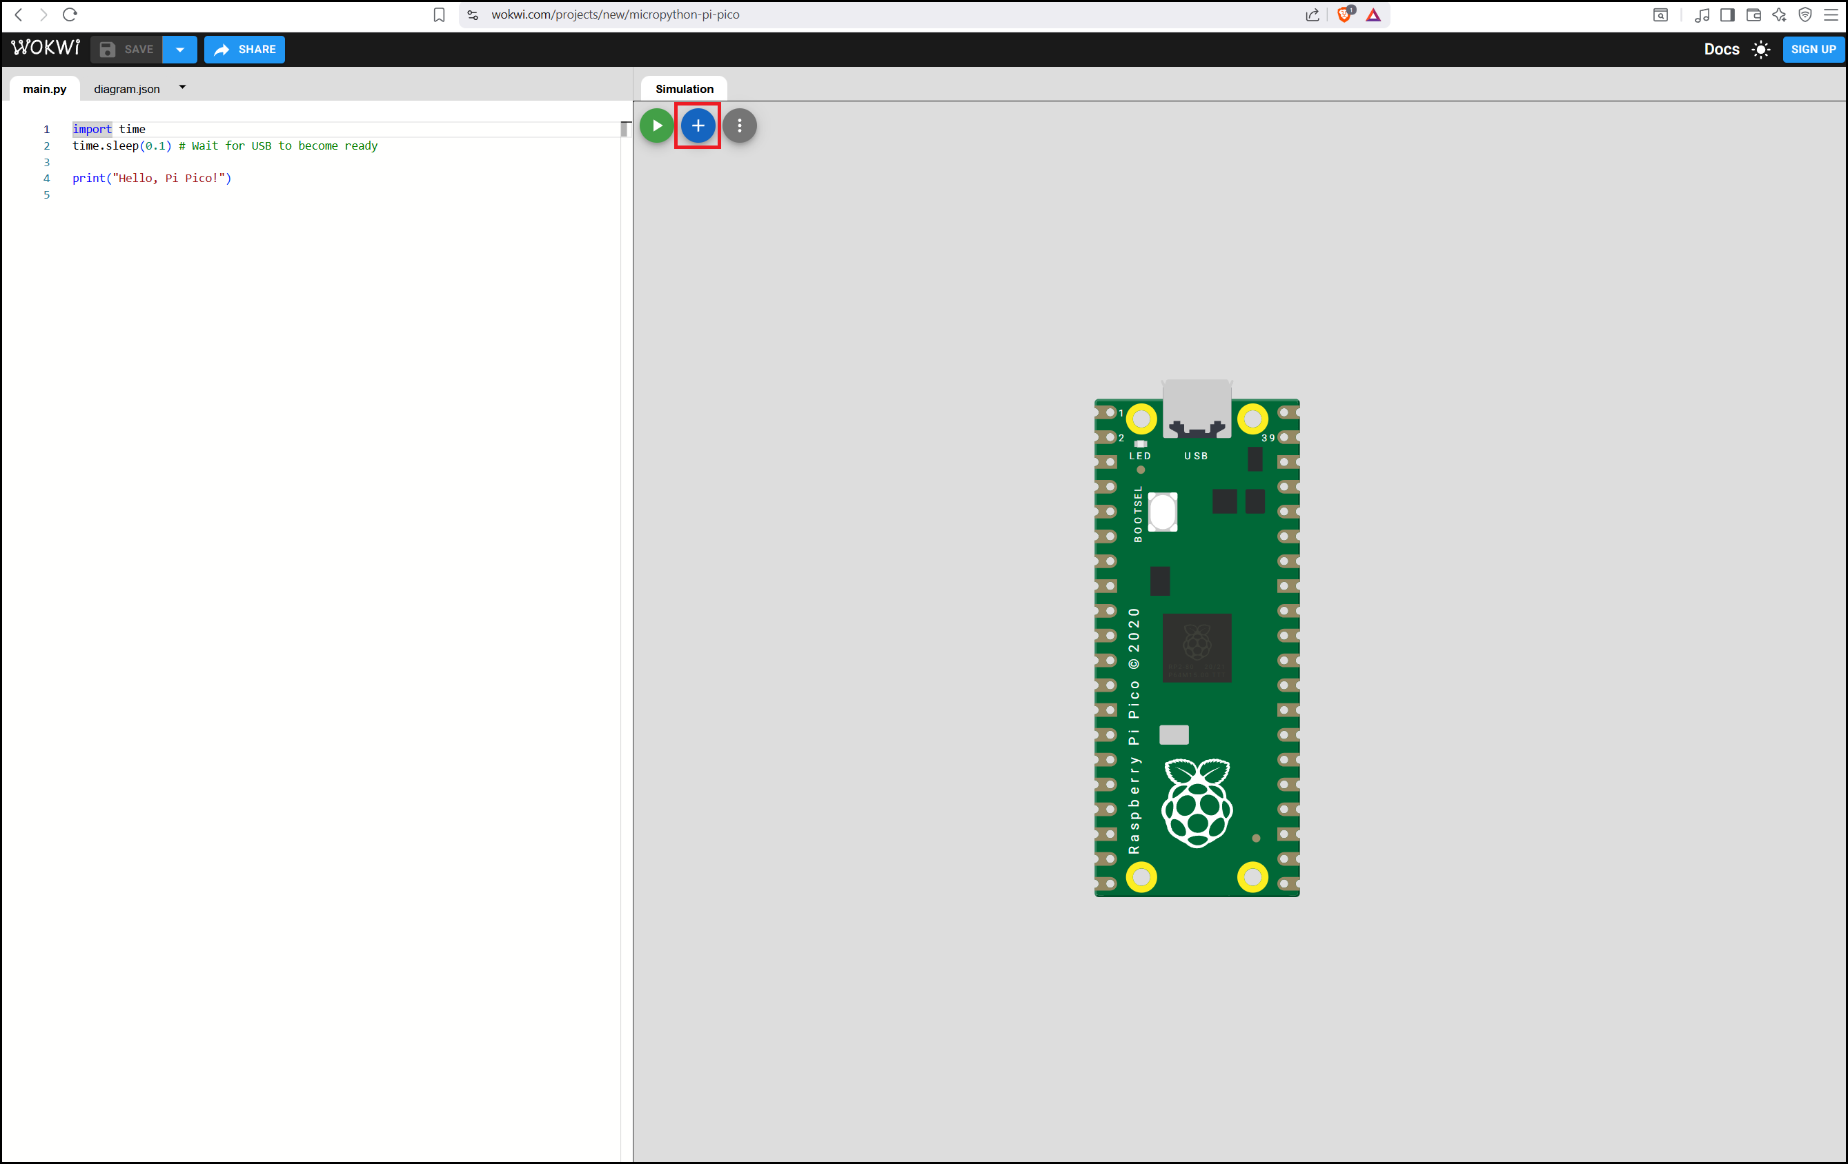Click the RP2040 chip on the Pico board

pyautogui.click(x=1197, y=648)
